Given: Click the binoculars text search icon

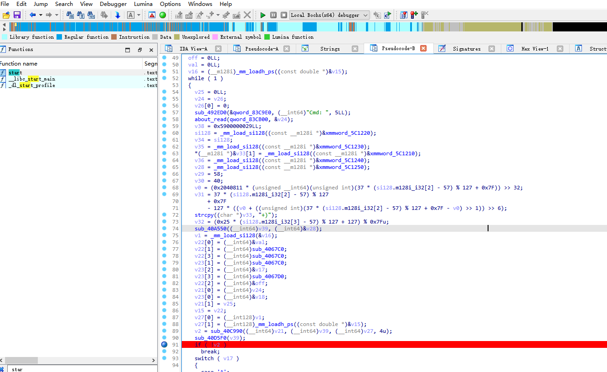Looking at the screenshot, I should coord(81,15).
